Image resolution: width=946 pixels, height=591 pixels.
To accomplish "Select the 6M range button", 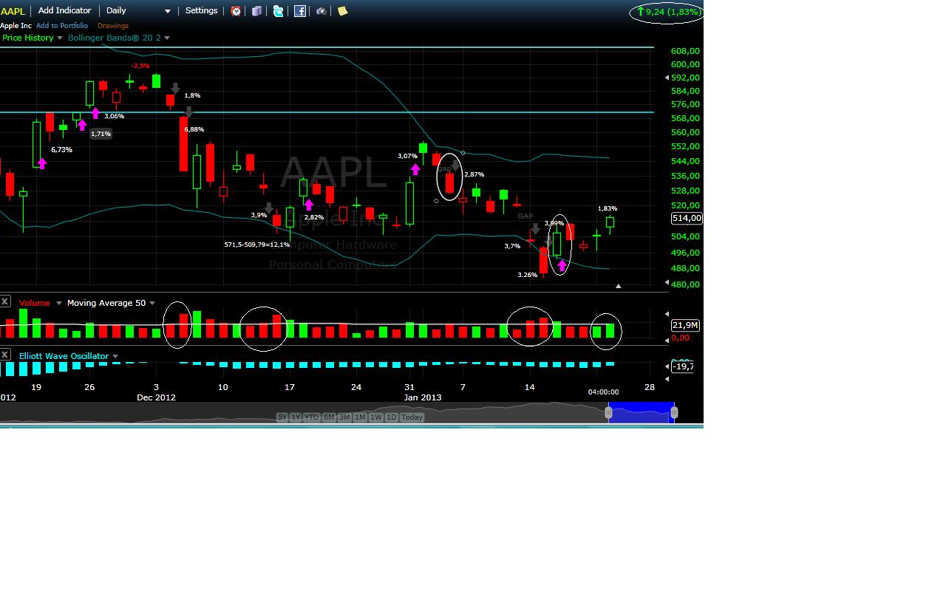I will pos(329,417).
